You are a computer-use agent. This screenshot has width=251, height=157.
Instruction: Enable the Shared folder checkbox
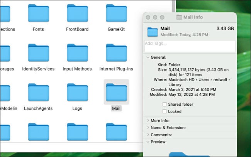point(165,104)
